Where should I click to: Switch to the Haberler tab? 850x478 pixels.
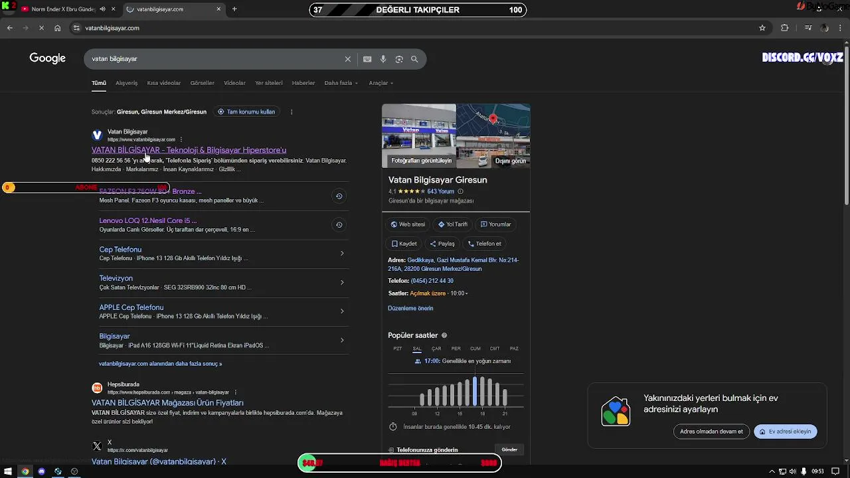(x=303, y=83)
